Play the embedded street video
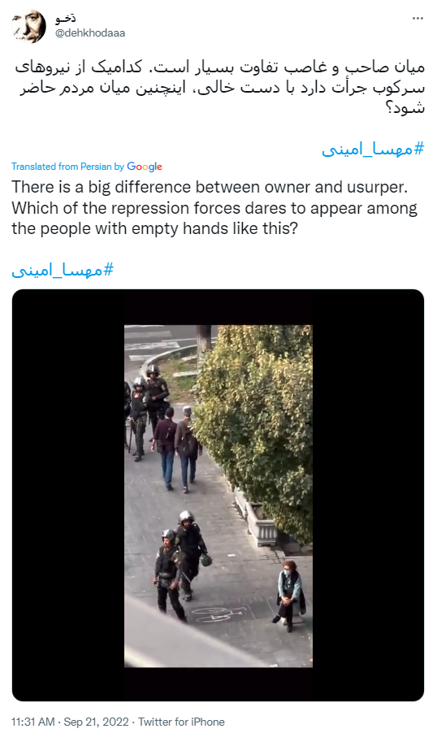Screen dimensions: 437x733 click(x=218, y=496)
